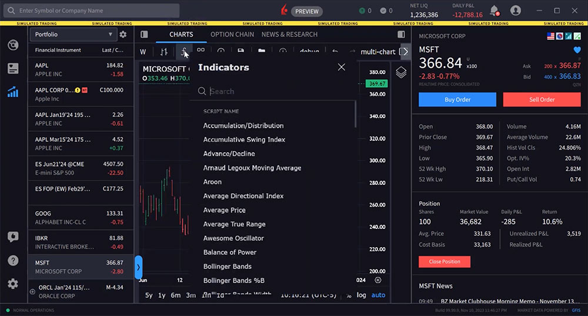This screenshot has width=588, height=316.
Task: Toggle the MSFT favorite heart
Action: (576, 50)
